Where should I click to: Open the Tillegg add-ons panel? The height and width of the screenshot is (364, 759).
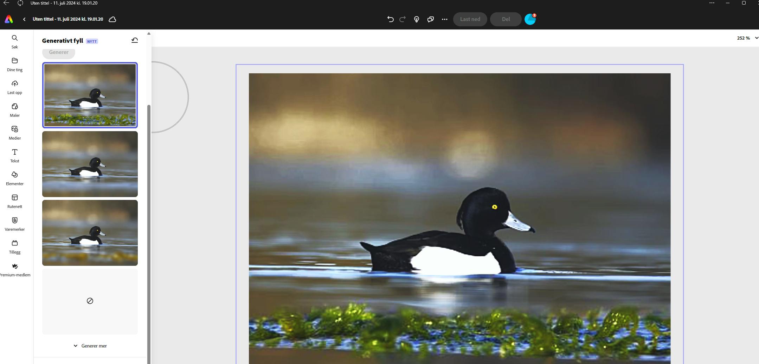pos(15,247)
